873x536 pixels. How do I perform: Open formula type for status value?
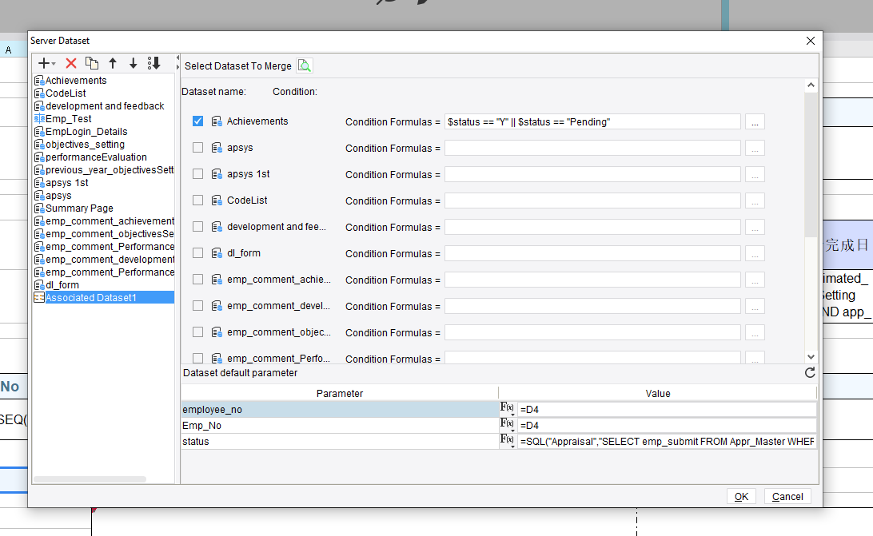(x=507, y=441)
